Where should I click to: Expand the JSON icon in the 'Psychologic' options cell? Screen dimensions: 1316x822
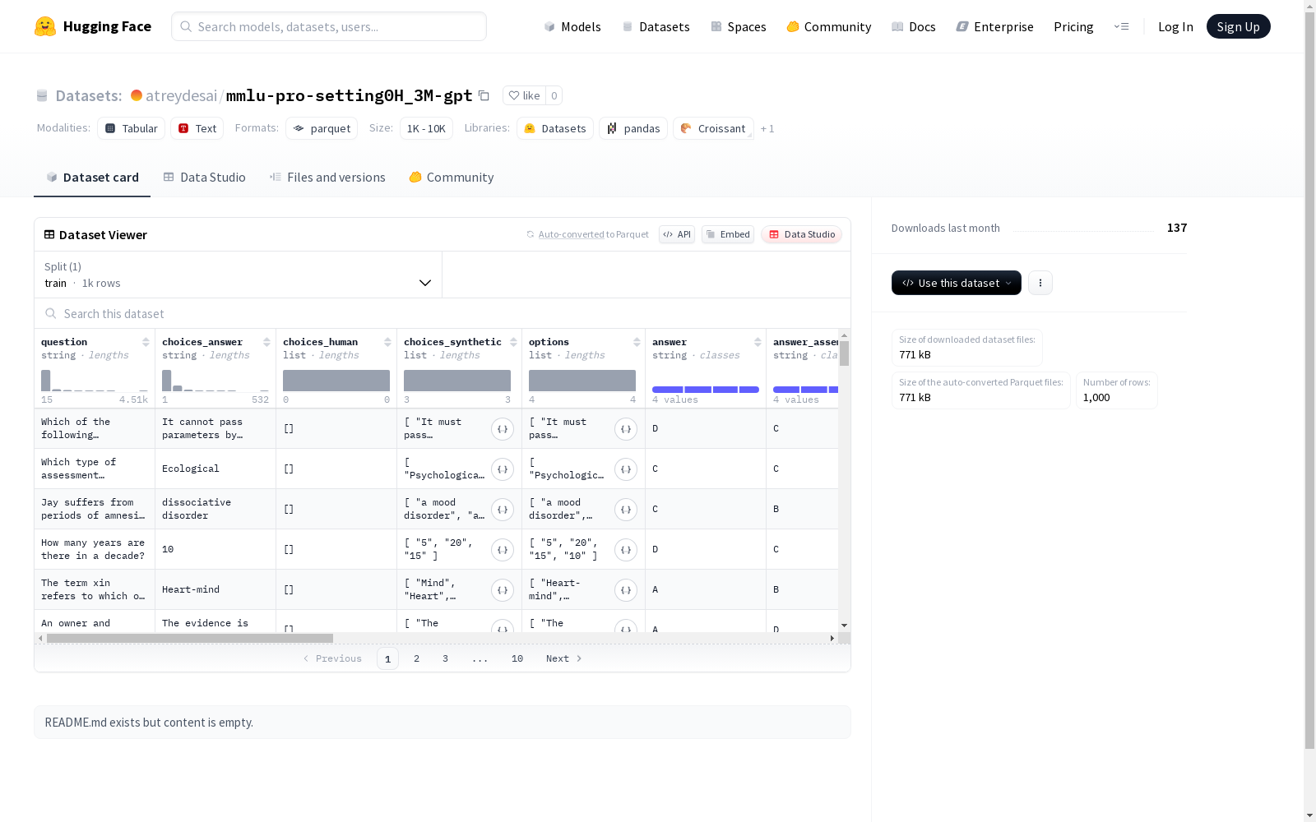pyautogui.click(x=626, y=469)
